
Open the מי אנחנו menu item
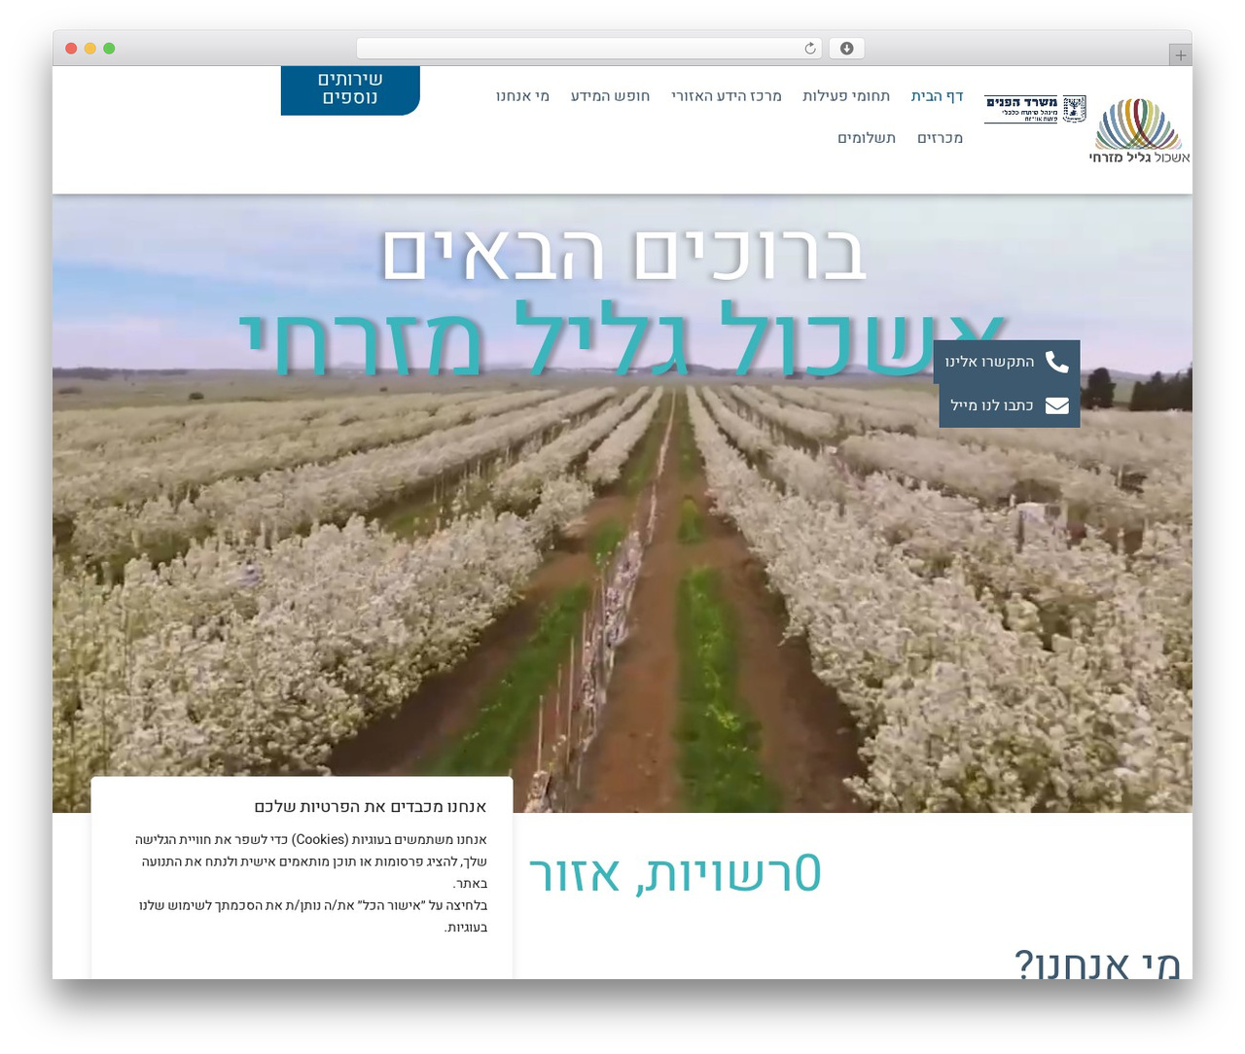522,95
